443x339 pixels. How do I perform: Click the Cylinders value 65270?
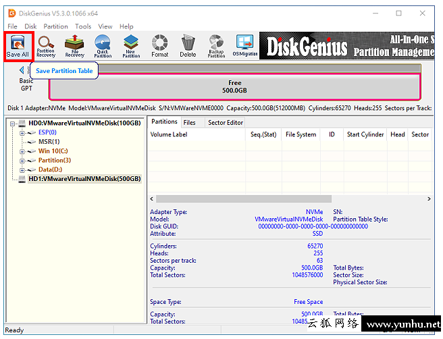tap(315, 246)
